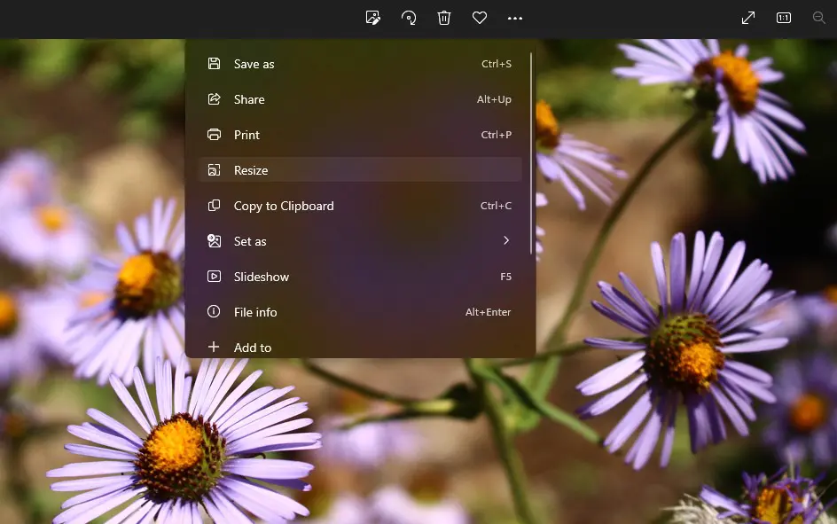This screenshot has height=524, width=837.
Task: Click the actual size 1:1 icon
Action: 784,18
